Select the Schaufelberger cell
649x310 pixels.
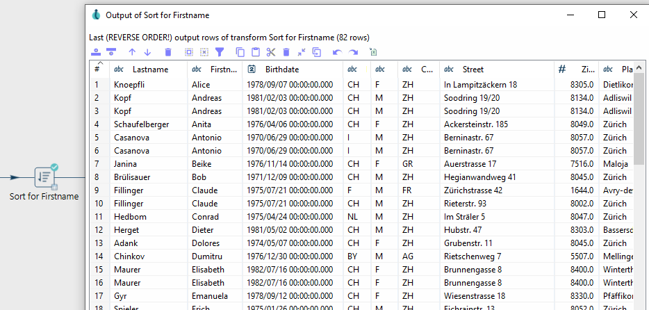(149, 124)
